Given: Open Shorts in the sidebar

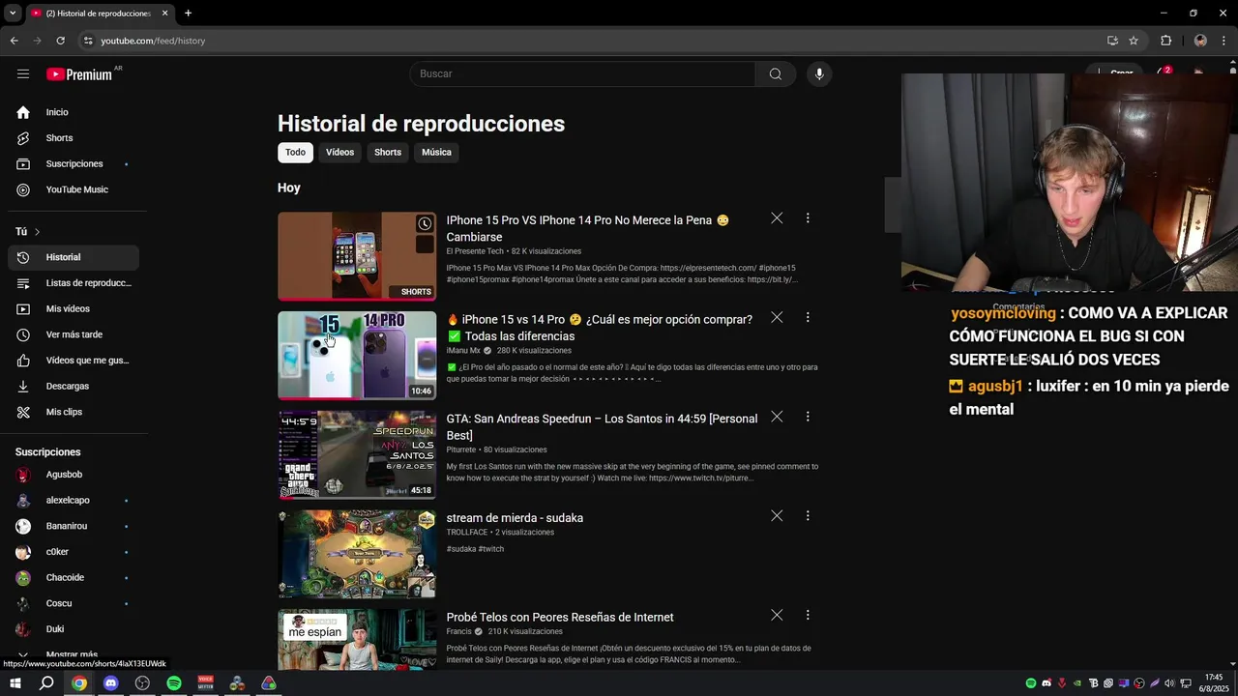Looking at the screenshot, I should click(x=74, y=138).
